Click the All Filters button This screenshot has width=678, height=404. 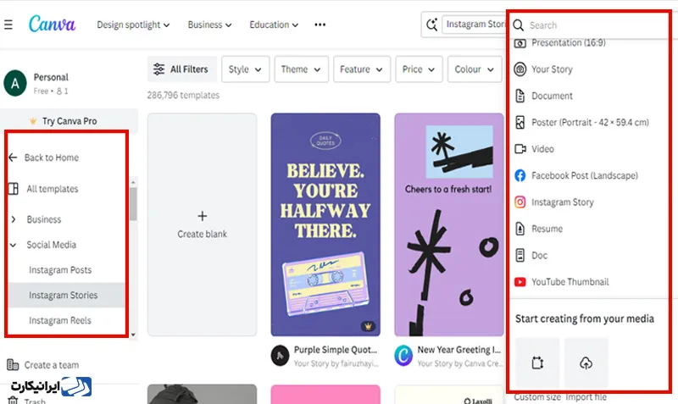click(182, 69)
